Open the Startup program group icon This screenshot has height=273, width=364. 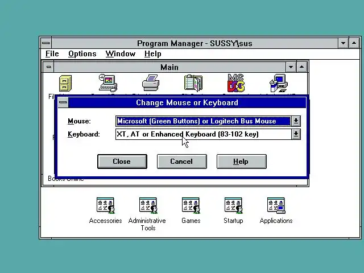click(x=234, y=206)
